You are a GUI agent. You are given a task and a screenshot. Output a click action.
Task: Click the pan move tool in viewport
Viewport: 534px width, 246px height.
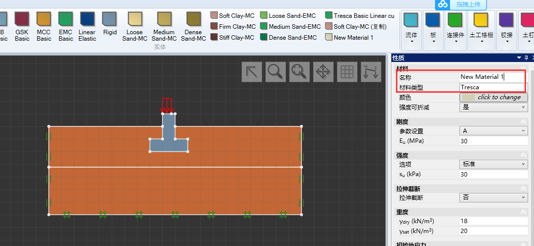pyautogui.click(x=323, y=72)
